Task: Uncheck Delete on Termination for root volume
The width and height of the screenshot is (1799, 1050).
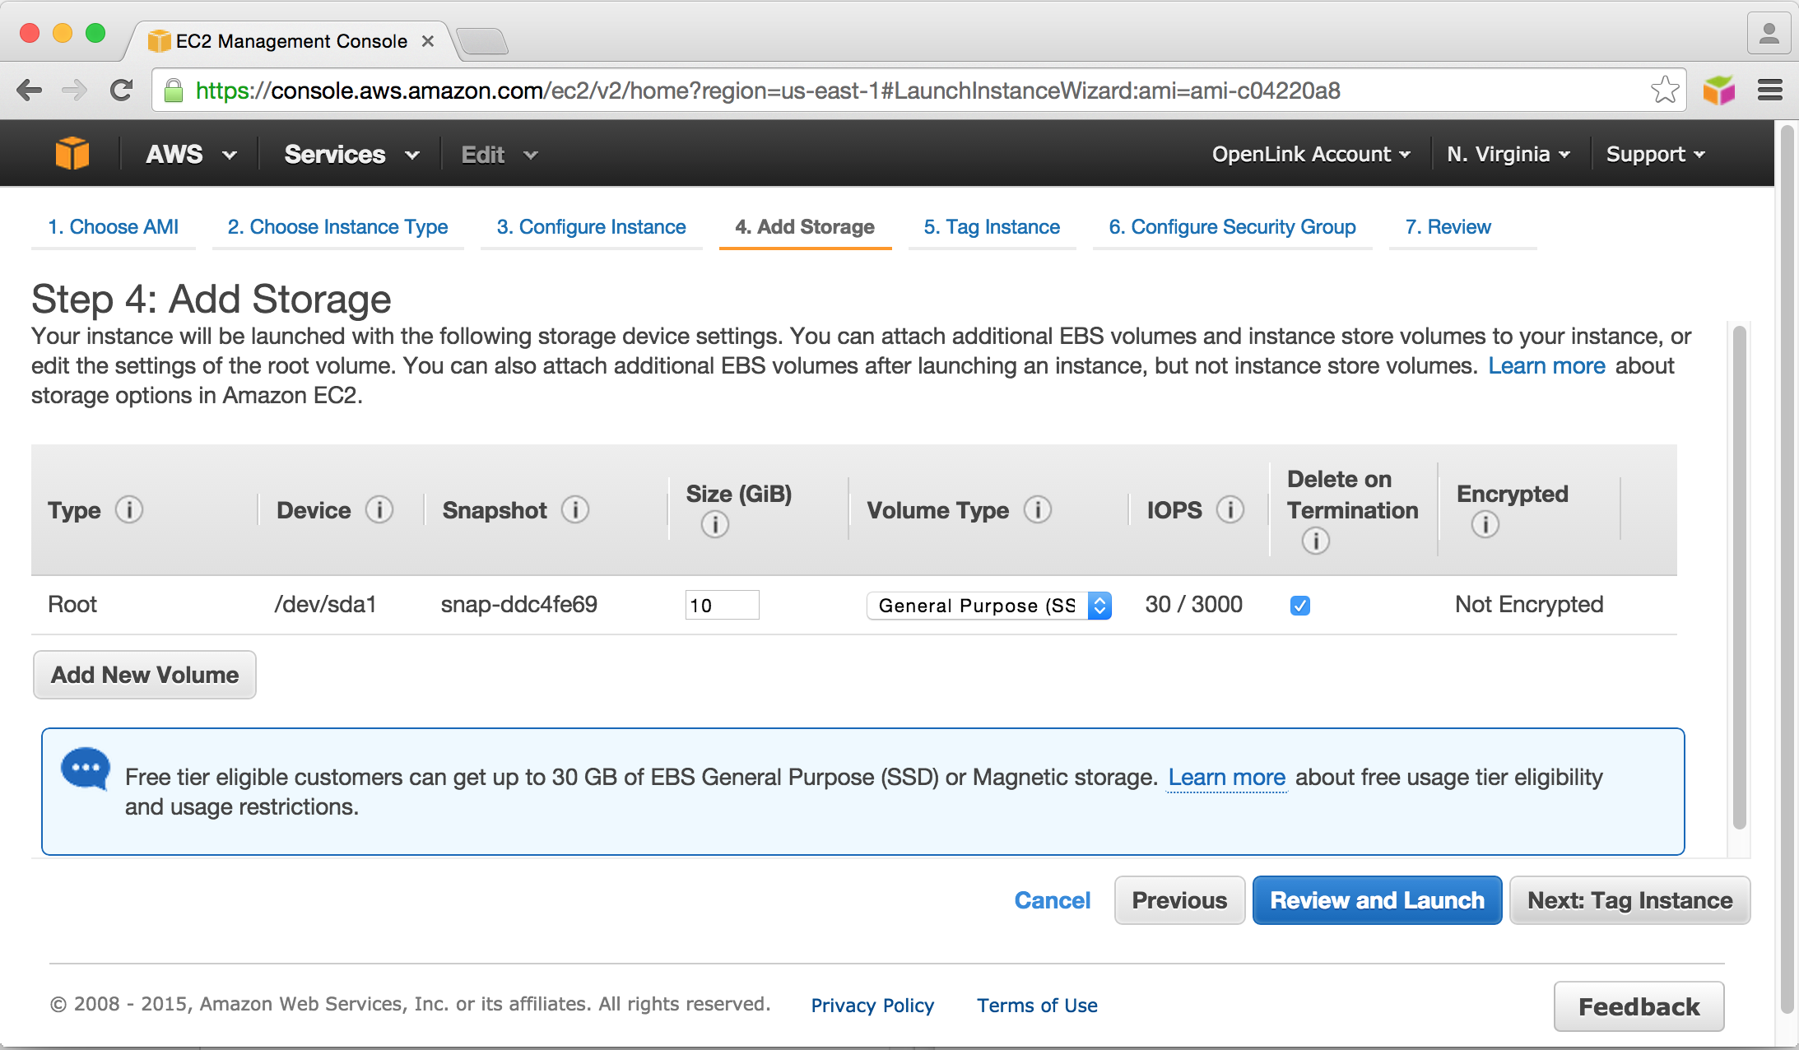Action: click(x=1300, y=606)
